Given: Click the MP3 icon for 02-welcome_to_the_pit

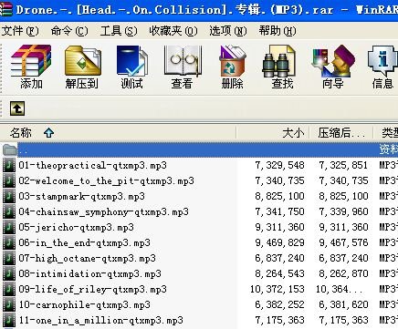Looking at the screenshot, I should click(9, 180).
